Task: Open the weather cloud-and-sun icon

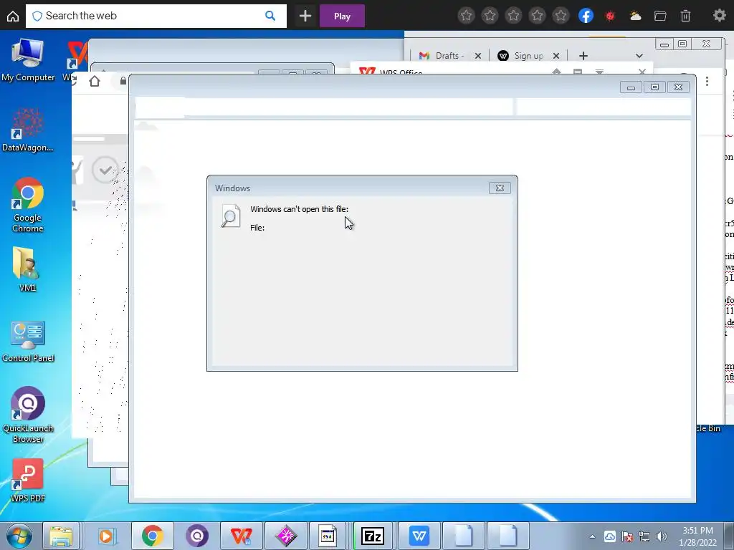Action: [x=635, y=16]
